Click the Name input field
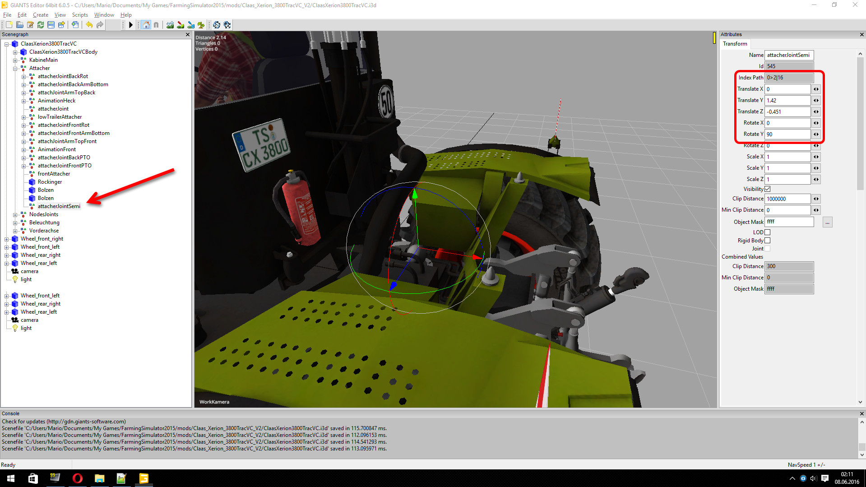 pos(788,55)
